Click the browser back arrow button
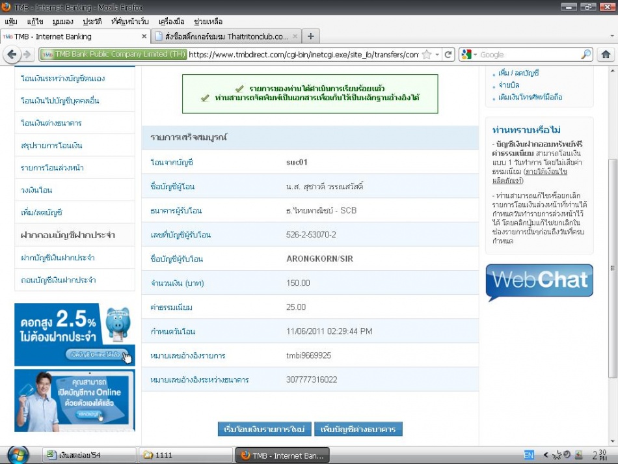618x464 pixels. pos(11,55)
